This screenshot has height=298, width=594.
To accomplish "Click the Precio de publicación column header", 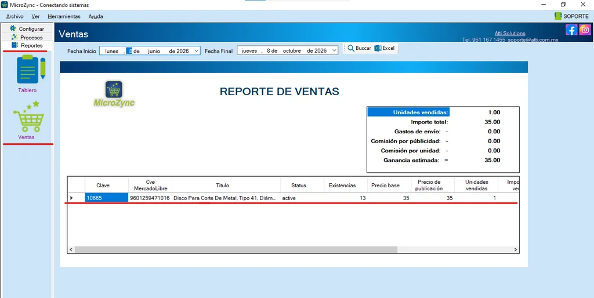I will (433, 186).
